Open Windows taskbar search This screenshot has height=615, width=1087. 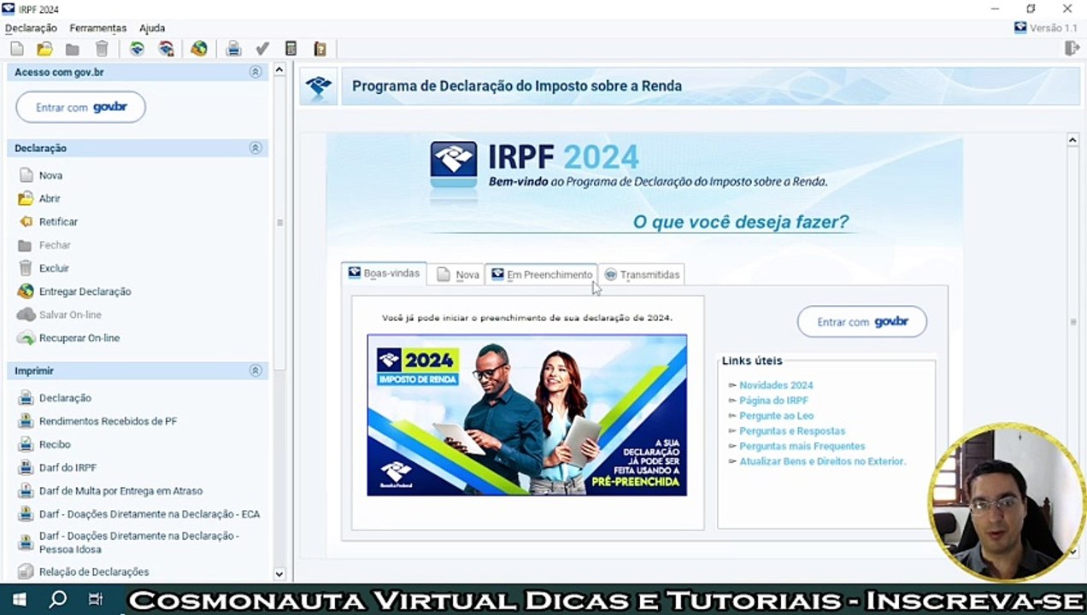[x=57, y=600]
